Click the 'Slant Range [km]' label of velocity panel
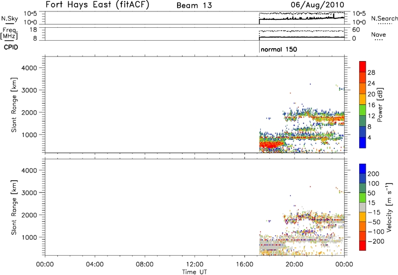This screenshot has width=398, height=275. [14, 207]
